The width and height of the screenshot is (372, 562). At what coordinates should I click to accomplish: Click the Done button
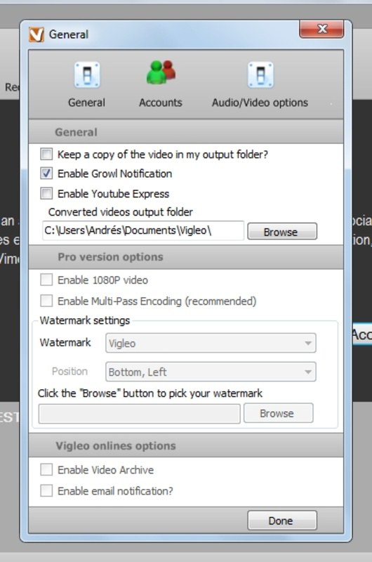click(x=282, y=521)
